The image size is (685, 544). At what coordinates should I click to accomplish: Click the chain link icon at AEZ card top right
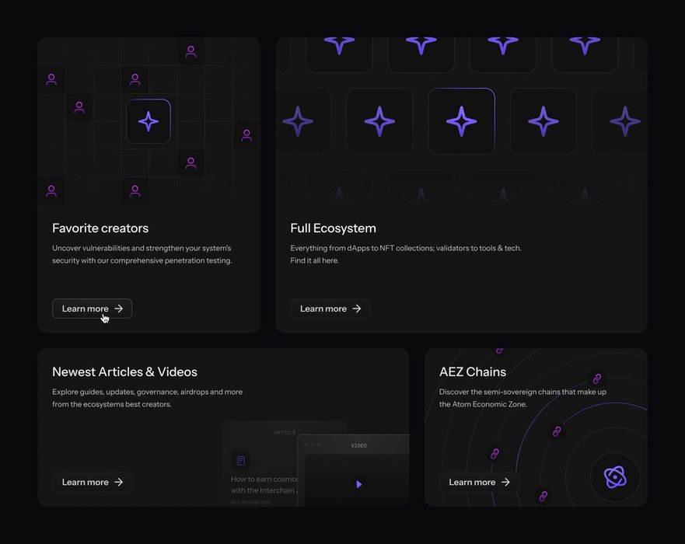pyautogui.click(x=597, y=378)
